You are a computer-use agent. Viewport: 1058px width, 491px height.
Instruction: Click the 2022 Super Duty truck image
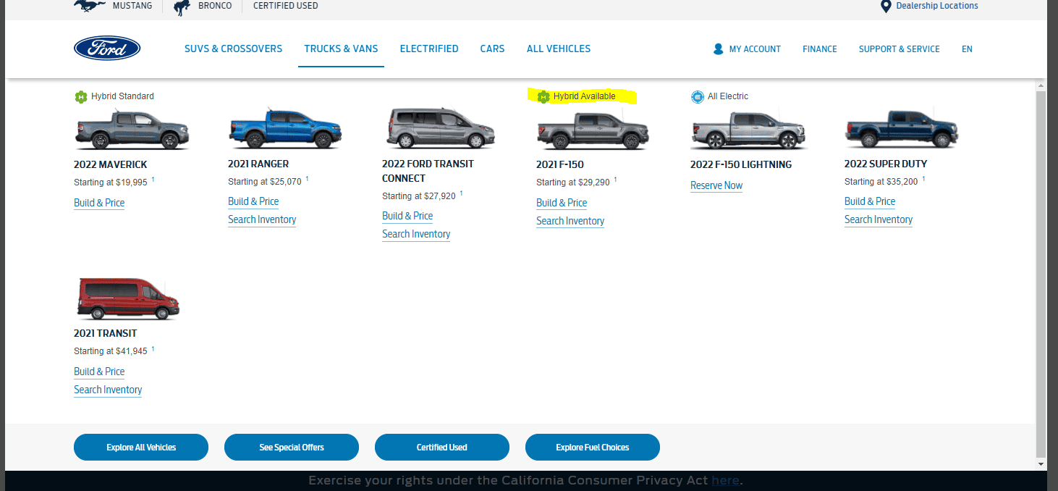tap(902, 129)
